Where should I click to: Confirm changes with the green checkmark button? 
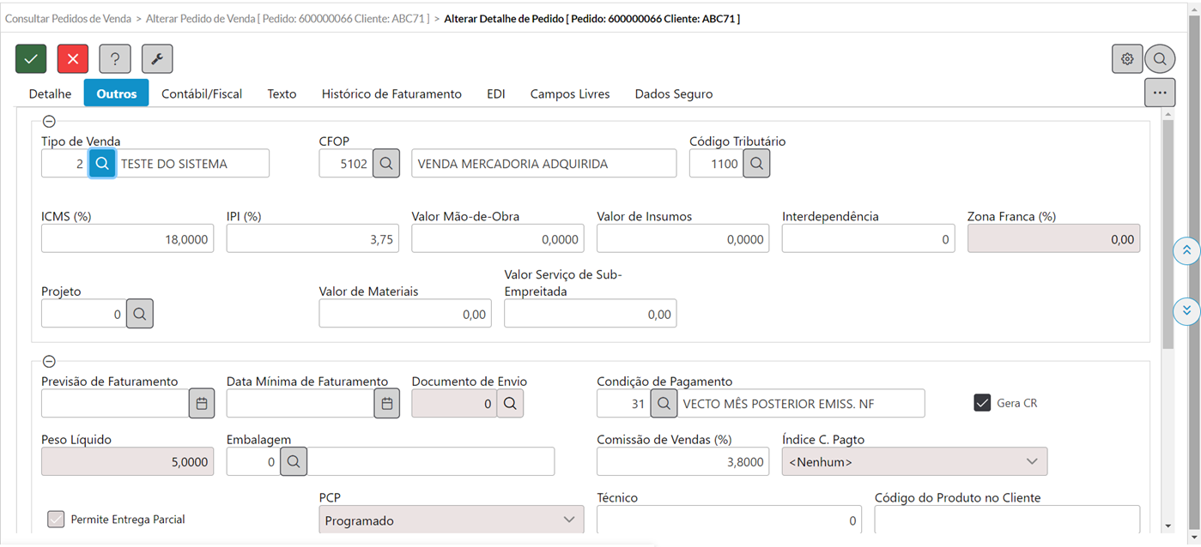[x=31, y=59]
